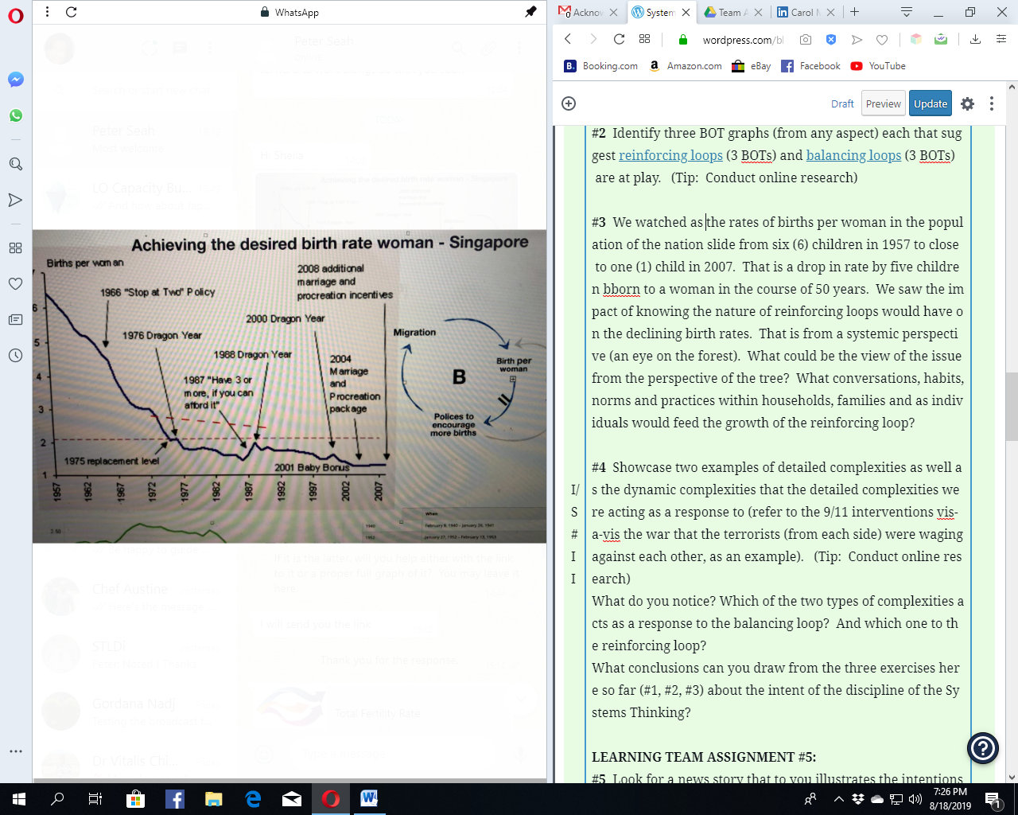Click the Update button
The image size is (1018, 815).
930,103
